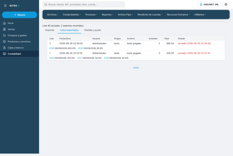The height and width of the screenshot is (156, 233).
Task: Expand the Recursos Humanos menu
Action: pos(178,15)
